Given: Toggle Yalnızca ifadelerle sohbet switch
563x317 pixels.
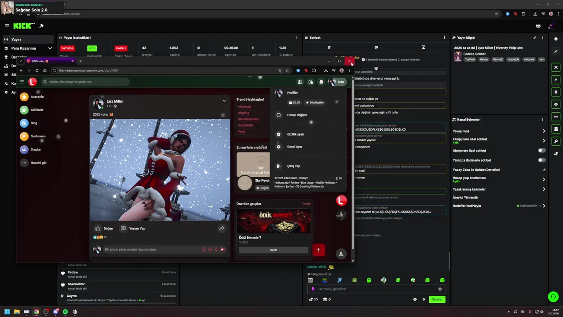Looking at the screenshot, I should (542, 160).
